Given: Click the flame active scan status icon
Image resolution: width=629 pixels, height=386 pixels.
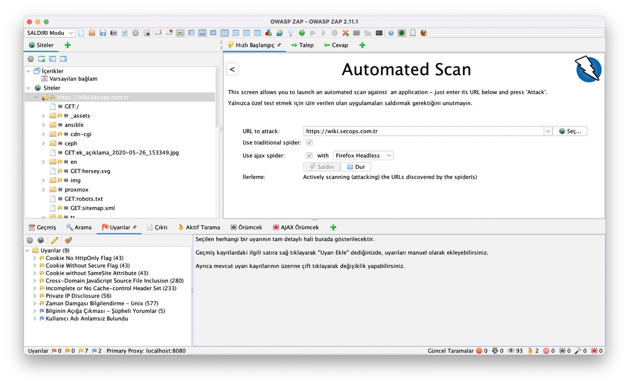Looking at the screenshot, I should click(x=530, y=351).
